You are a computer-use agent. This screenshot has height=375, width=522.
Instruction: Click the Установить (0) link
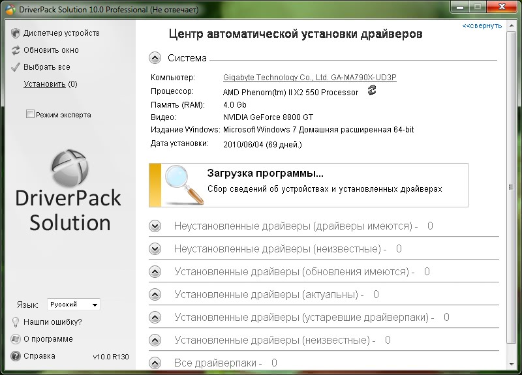[50, 84]
